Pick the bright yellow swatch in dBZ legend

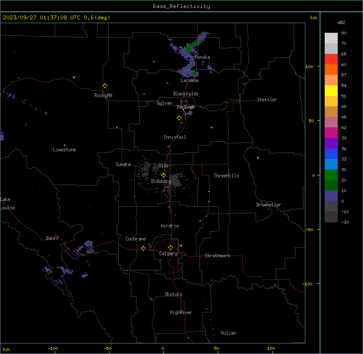(331, 90)
